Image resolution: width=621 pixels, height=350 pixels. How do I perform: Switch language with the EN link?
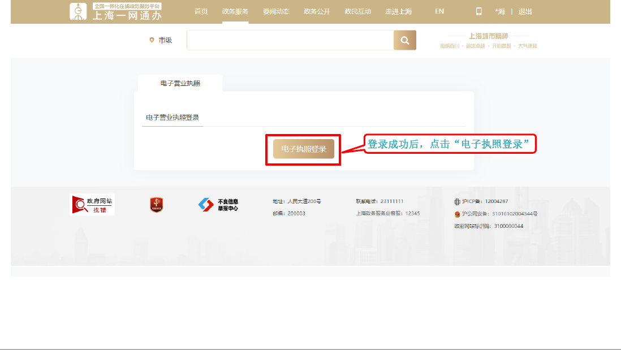(439, 11)
